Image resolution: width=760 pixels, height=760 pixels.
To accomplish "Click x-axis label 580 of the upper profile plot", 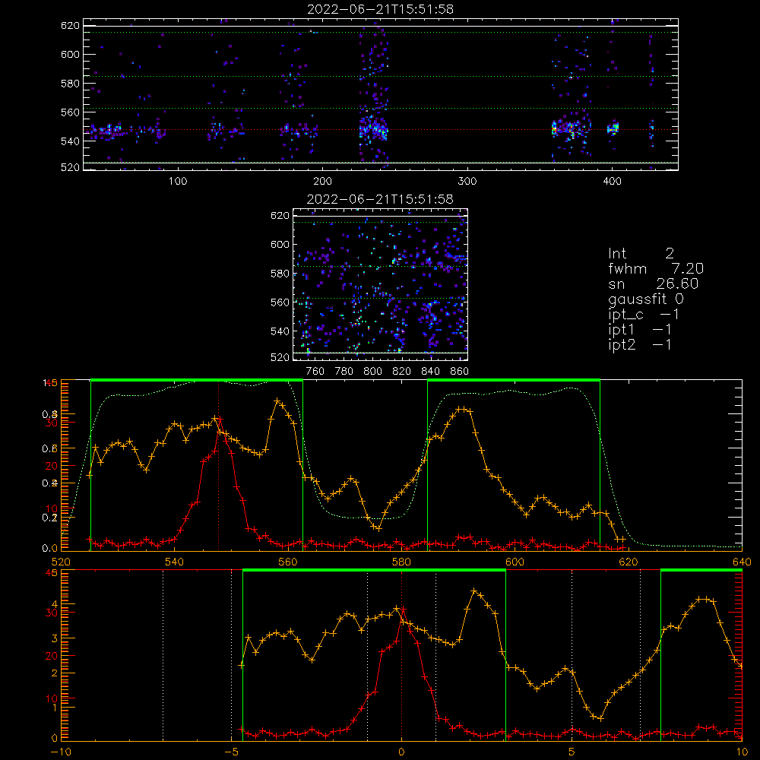I will point(401,562).
